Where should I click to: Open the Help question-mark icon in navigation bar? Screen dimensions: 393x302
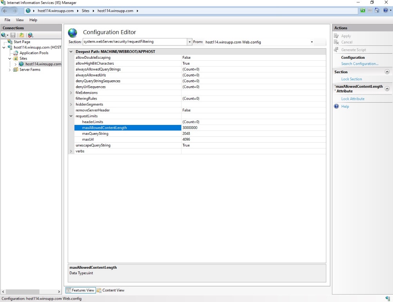pyautogui.click(x=385, y=10)
